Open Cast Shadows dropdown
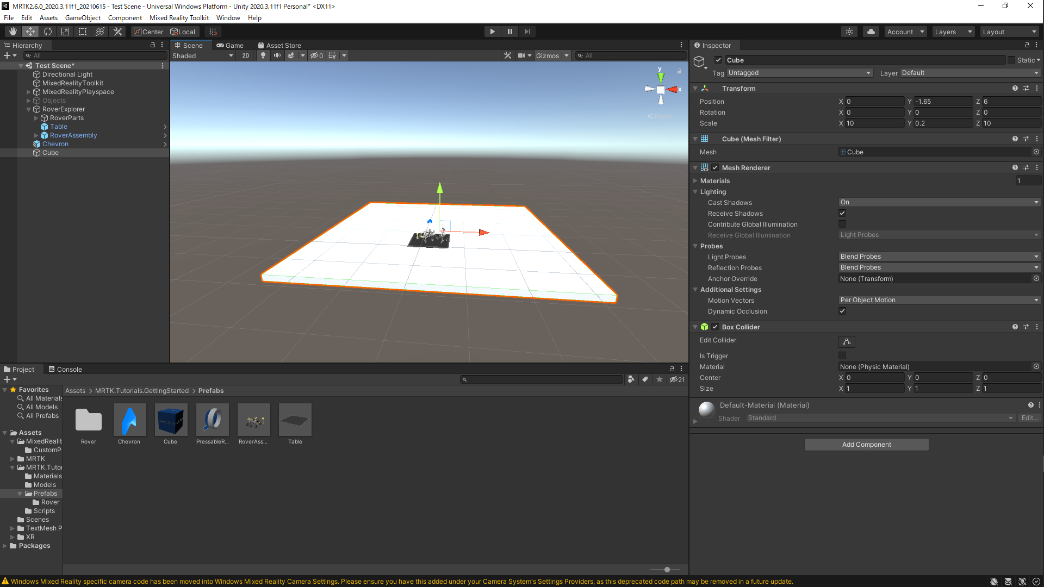This screenshot has width=1044, height=587. [939, 202]
